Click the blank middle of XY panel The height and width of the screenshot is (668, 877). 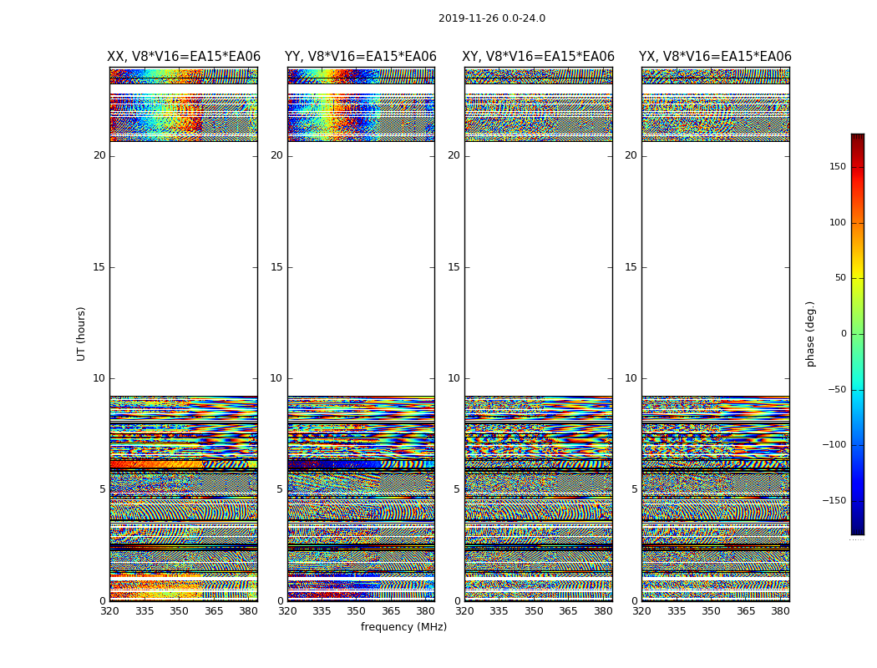coord(538,267)
